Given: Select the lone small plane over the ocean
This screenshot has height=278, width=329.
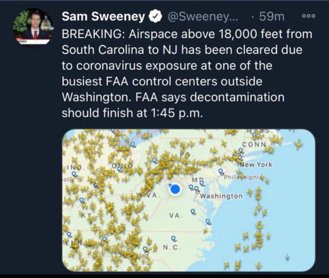Looking at the screenshot, I should [x=288, y=258].
